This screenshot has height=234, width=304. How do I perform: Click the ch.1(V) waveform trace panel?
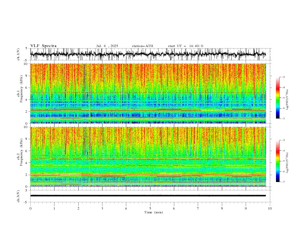coord(151,54)
